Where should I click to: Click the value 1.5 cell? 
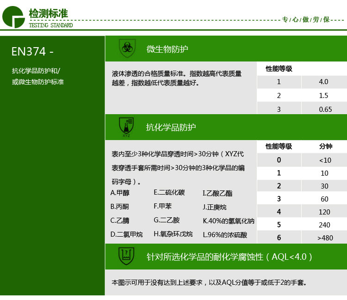[x=323, y=96]
